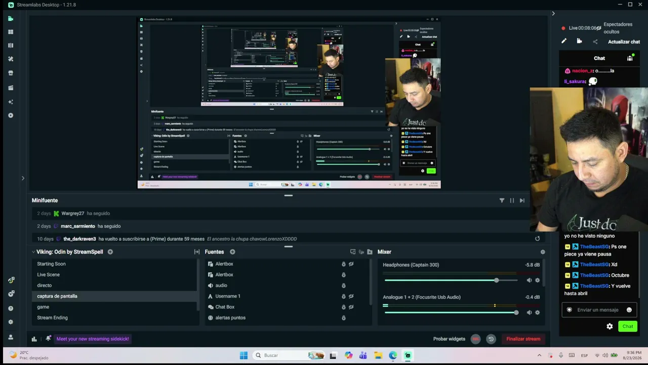Open the Highlighter clapperboard icon in sidebar
The image size is (648, 365).
(11, 88)
